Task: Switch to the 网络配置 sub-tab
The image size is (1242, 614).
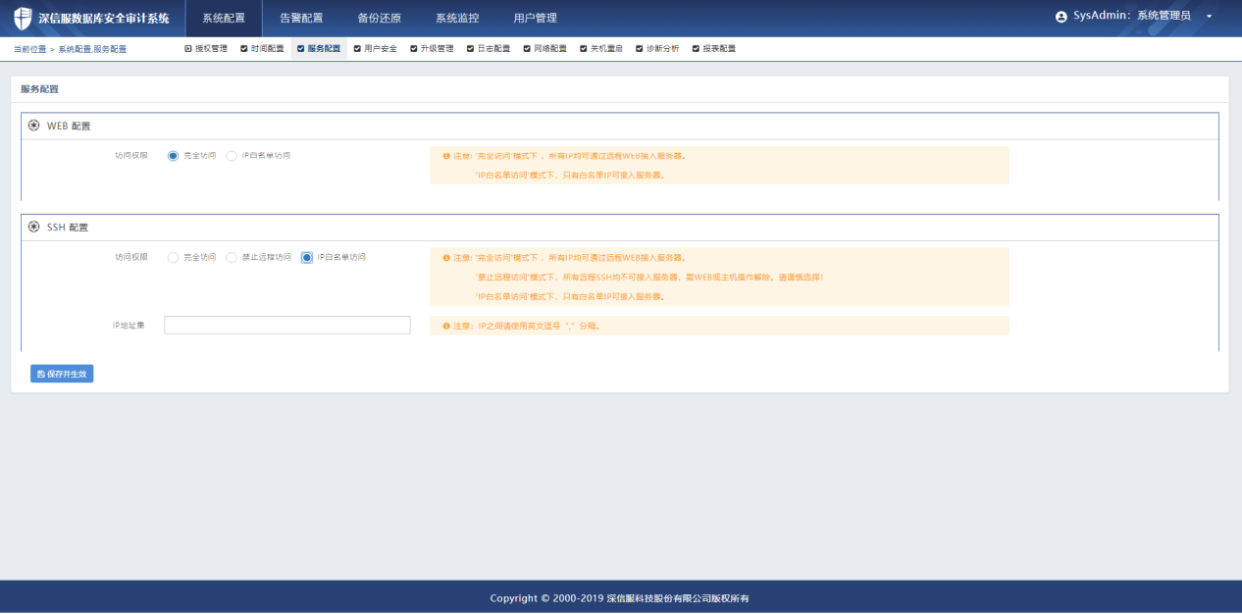Action: [x=545, y=48]
